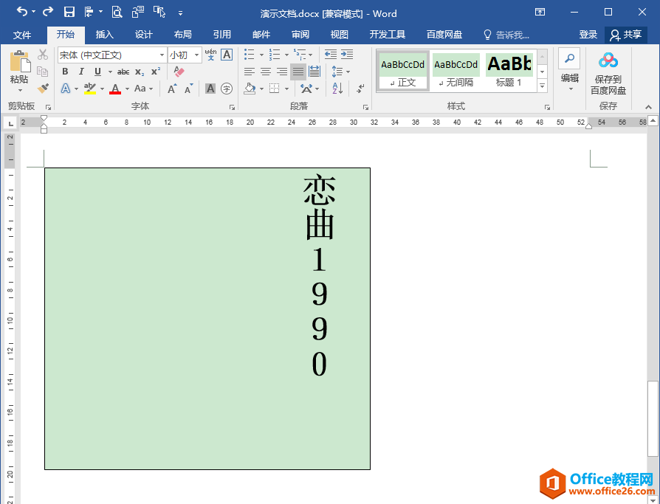Screen dimensions: 660x504
Task: Save to Baidu Netdisk cloud icon
Action: pos(608,61)
